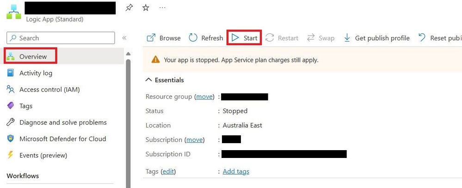Screen dimensions: 462x188
Task: Click the Start play triangle icon
Action: pyautogui.click(x=235, y=38)
